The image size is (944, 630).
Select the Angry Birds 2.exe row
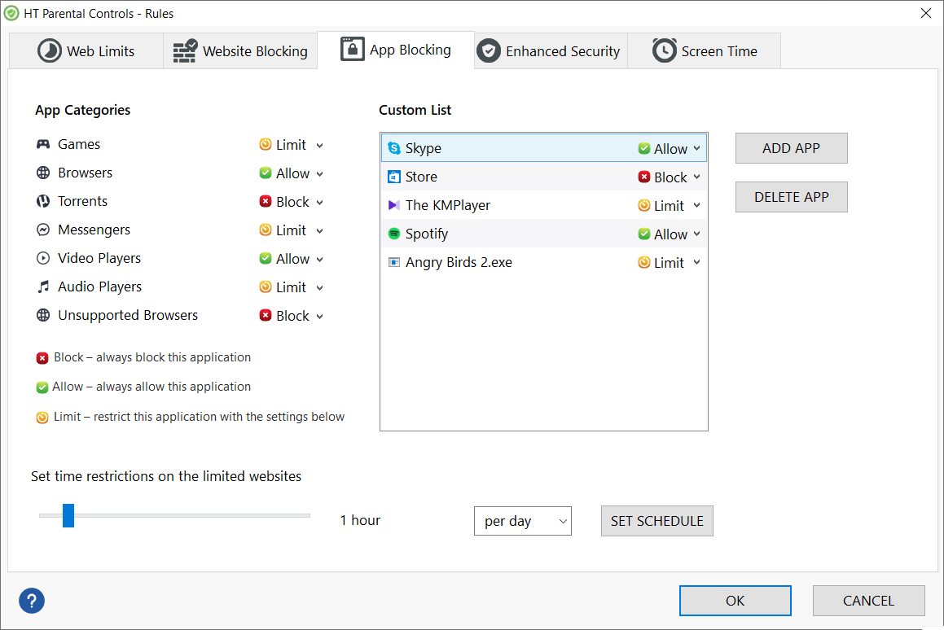coord(544,262)
